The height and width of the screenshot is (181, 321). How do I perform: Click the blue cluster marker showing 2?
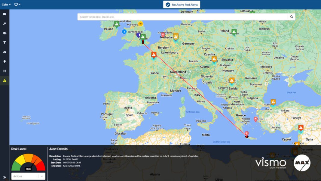(124, 31)
